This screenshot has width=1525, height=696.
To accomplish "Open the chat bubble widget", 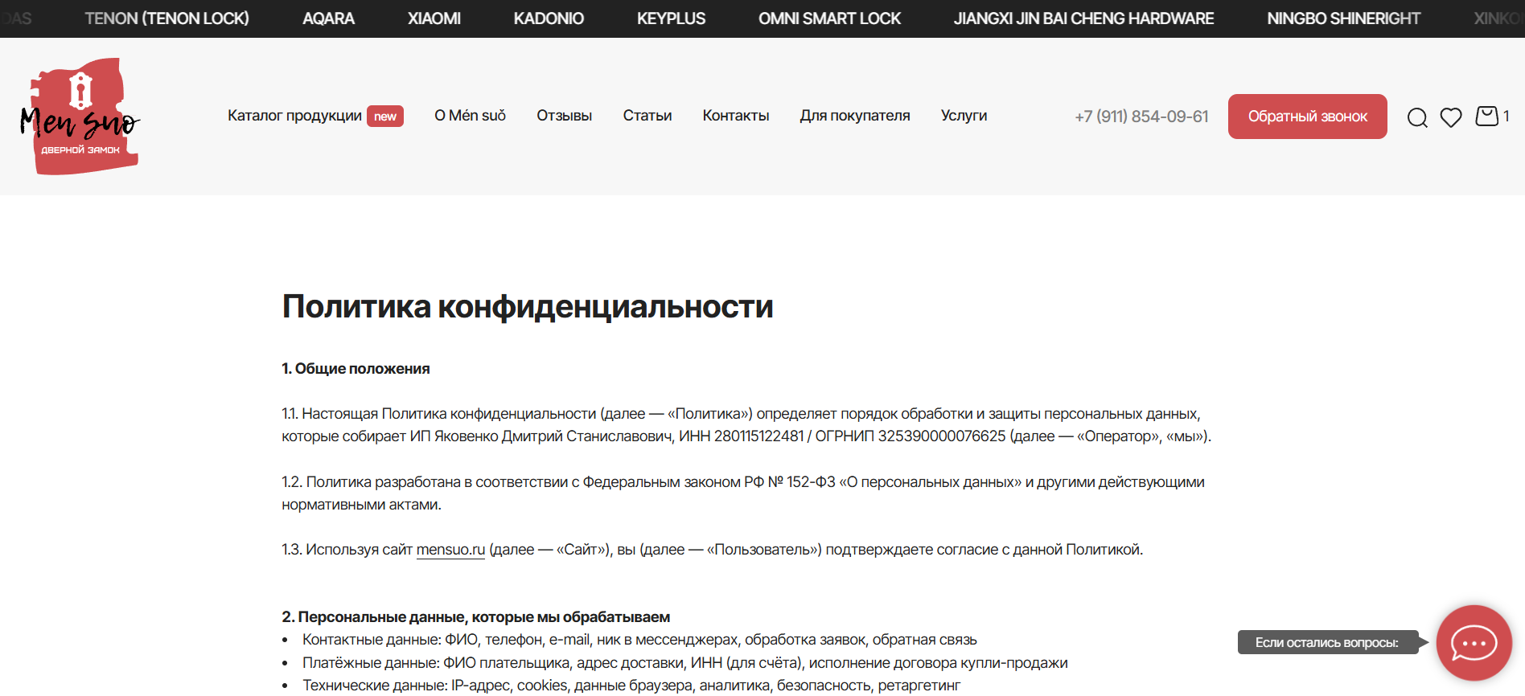I will pyautogui.click(x=1474, y=643).
